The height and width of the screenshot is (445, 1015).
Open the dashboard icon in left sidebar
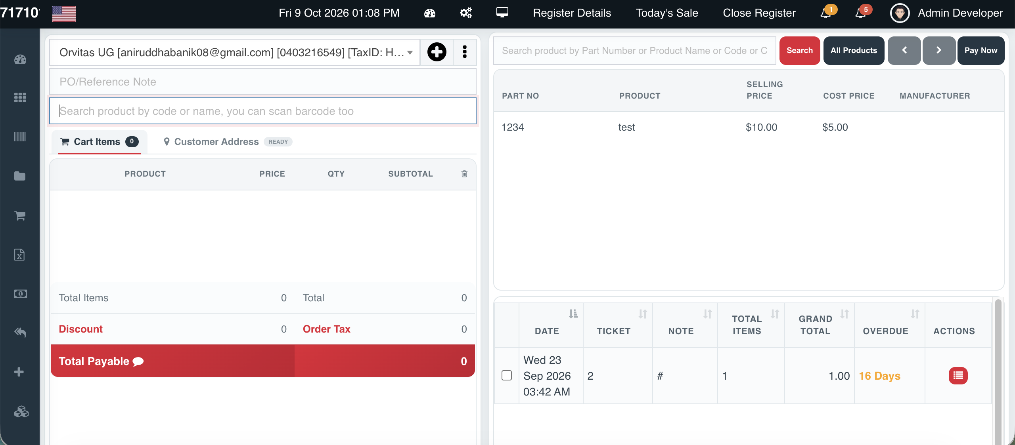coord(20,59)
